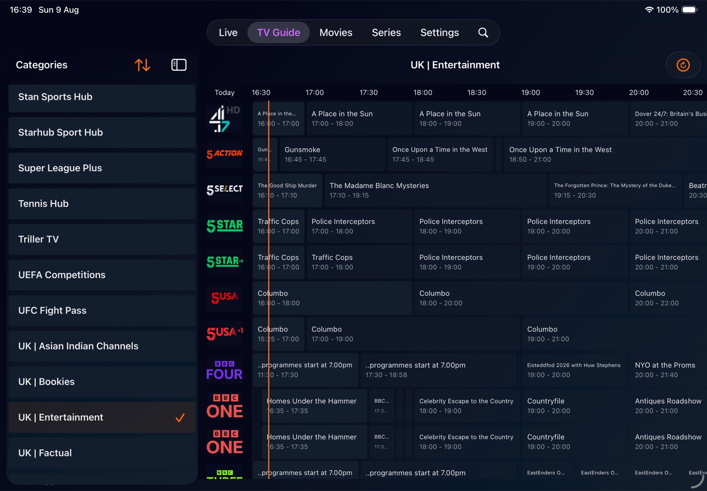Choose Super League Plus category
The height and width of the screenshot is (491, 707).
tap(102, 168)
